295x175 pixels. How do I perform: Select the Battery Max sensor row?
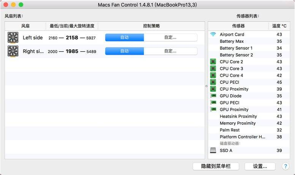(249, 41)
